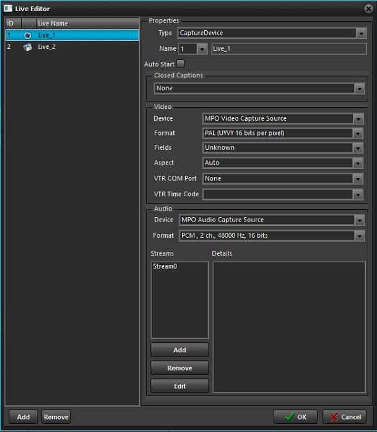The height and width of the screenshot is (432, 377).
Task: Confirm with the OK button
Action: (x=295, y=417)
